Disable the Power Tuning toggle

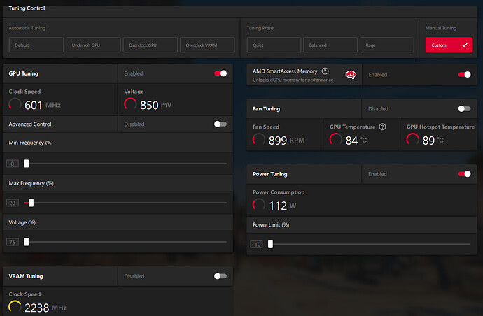[465, 174]
